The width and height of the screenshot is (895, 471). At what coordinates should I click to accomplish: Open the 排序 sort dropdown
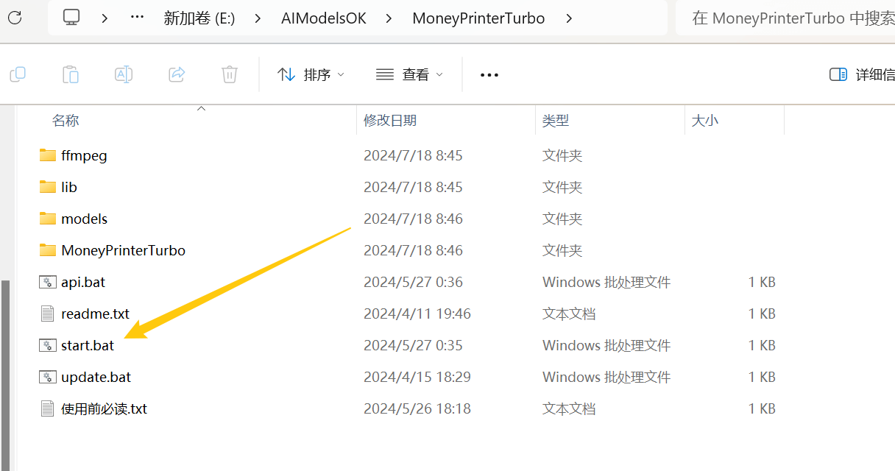(x=311, y=74)
